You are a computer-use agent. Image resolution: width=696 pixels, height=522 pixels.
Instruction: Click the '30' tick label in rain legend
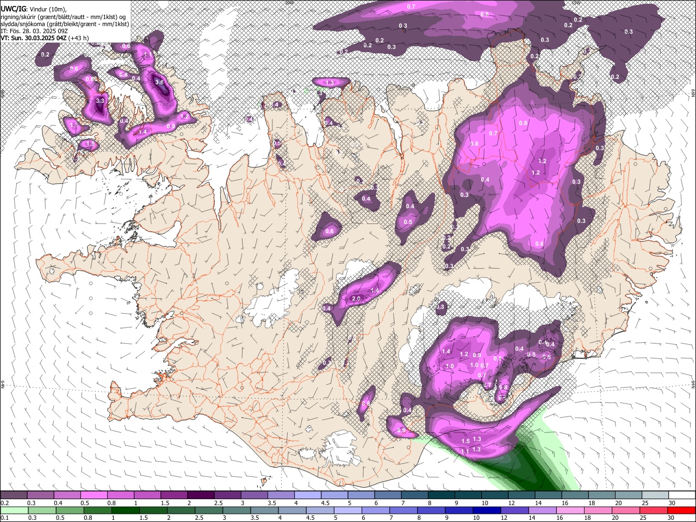[x=672, y=518]
